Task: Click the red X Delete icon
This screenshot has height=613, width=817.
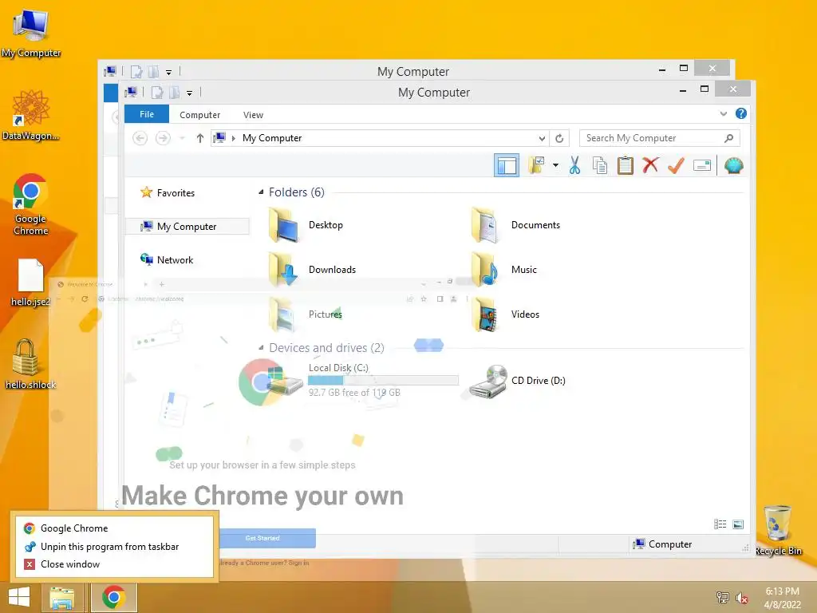Action: [x=650, y=166]
